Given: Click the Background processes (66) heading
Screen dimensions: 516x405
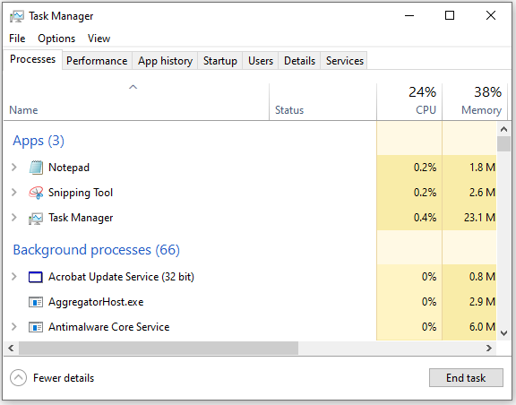Looking at the screenshot, I should click(x=97, y=250).
